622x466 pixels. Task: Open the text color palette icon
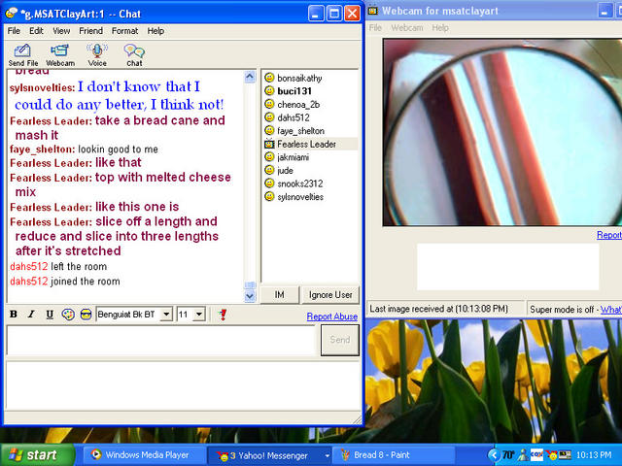pos(68,315)
